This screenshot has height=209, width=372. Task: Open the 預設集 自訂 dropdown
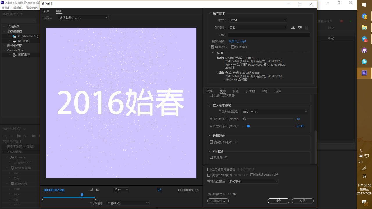[257, 27]
